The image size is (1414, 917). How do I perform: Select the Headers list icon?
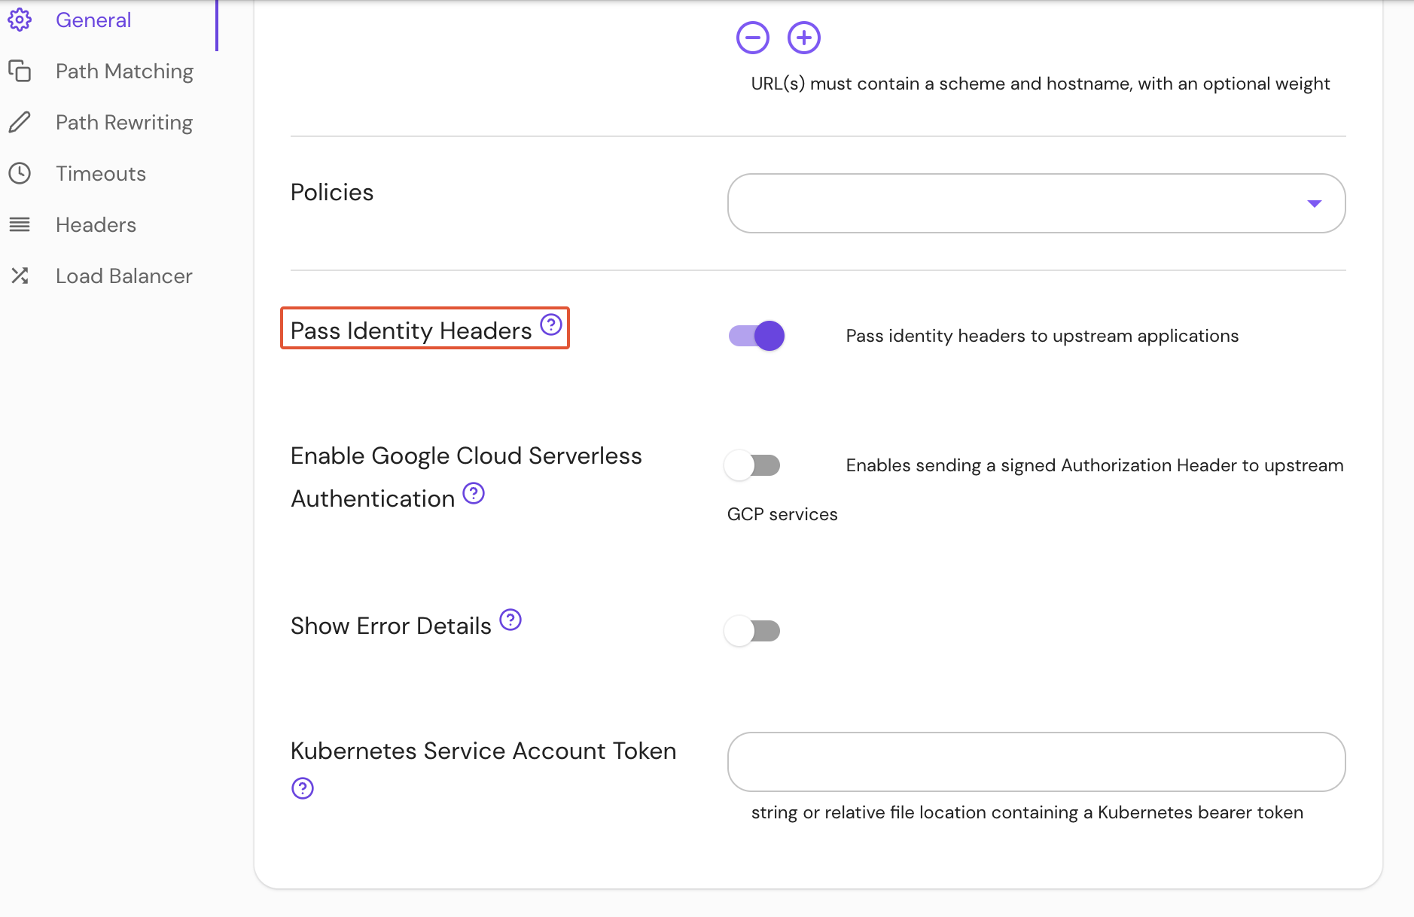click(20, 224)
